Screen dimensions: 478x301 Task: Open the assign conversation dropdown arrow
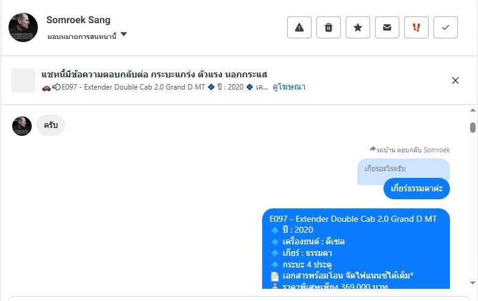(124, 35)
